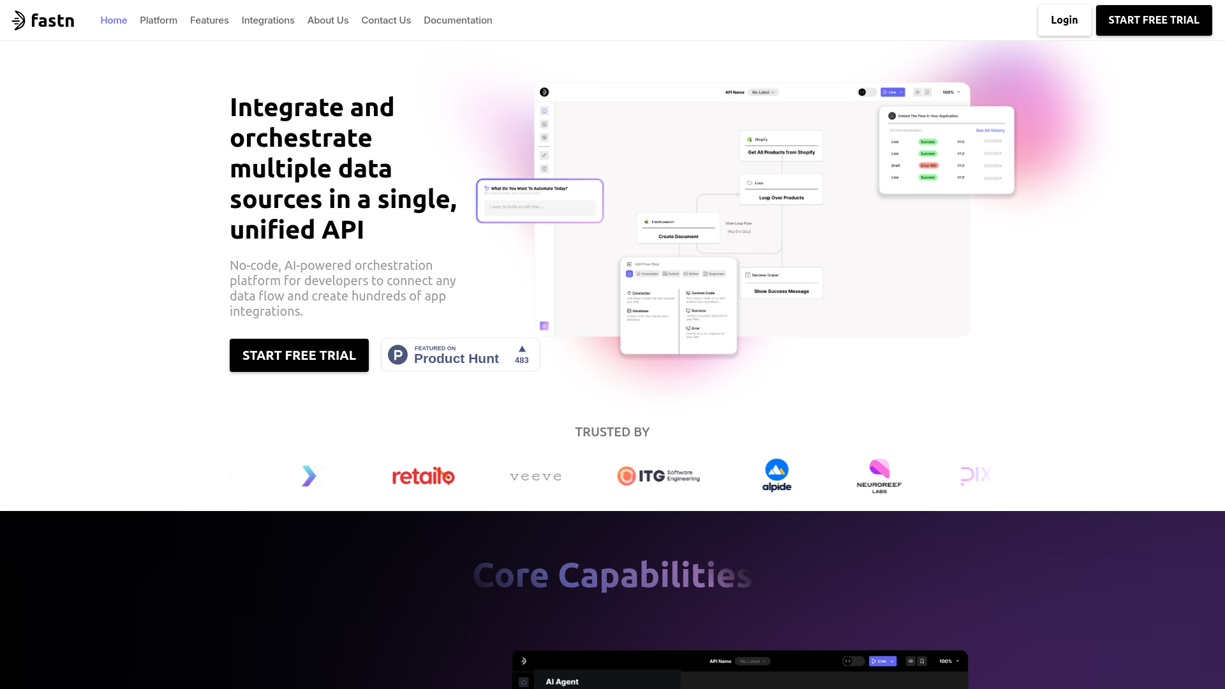Open the About Us page
The width and height of the screenshot is (1225, 689).
point(327,20)
